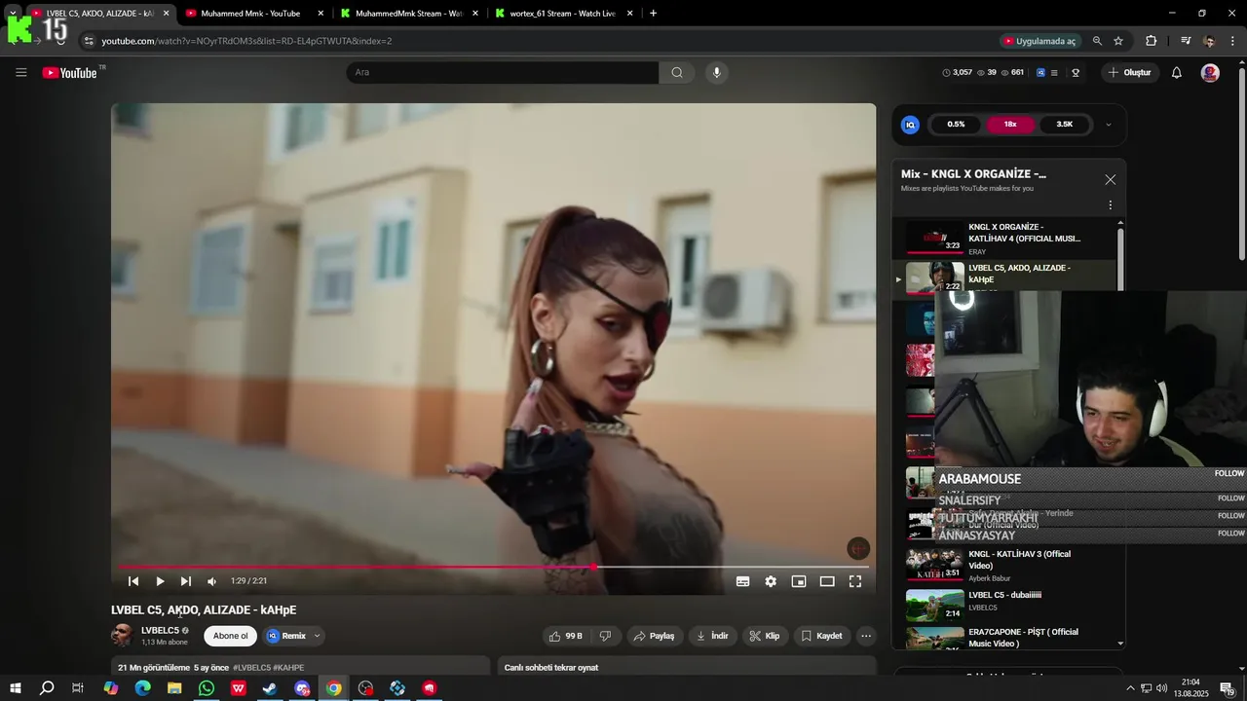Open Steam from the taskbar
1247x701 pixels.
[x=270, y=688]
